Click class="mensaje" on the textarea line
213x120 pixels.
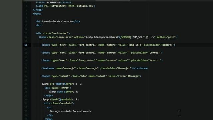click(88, 68)
